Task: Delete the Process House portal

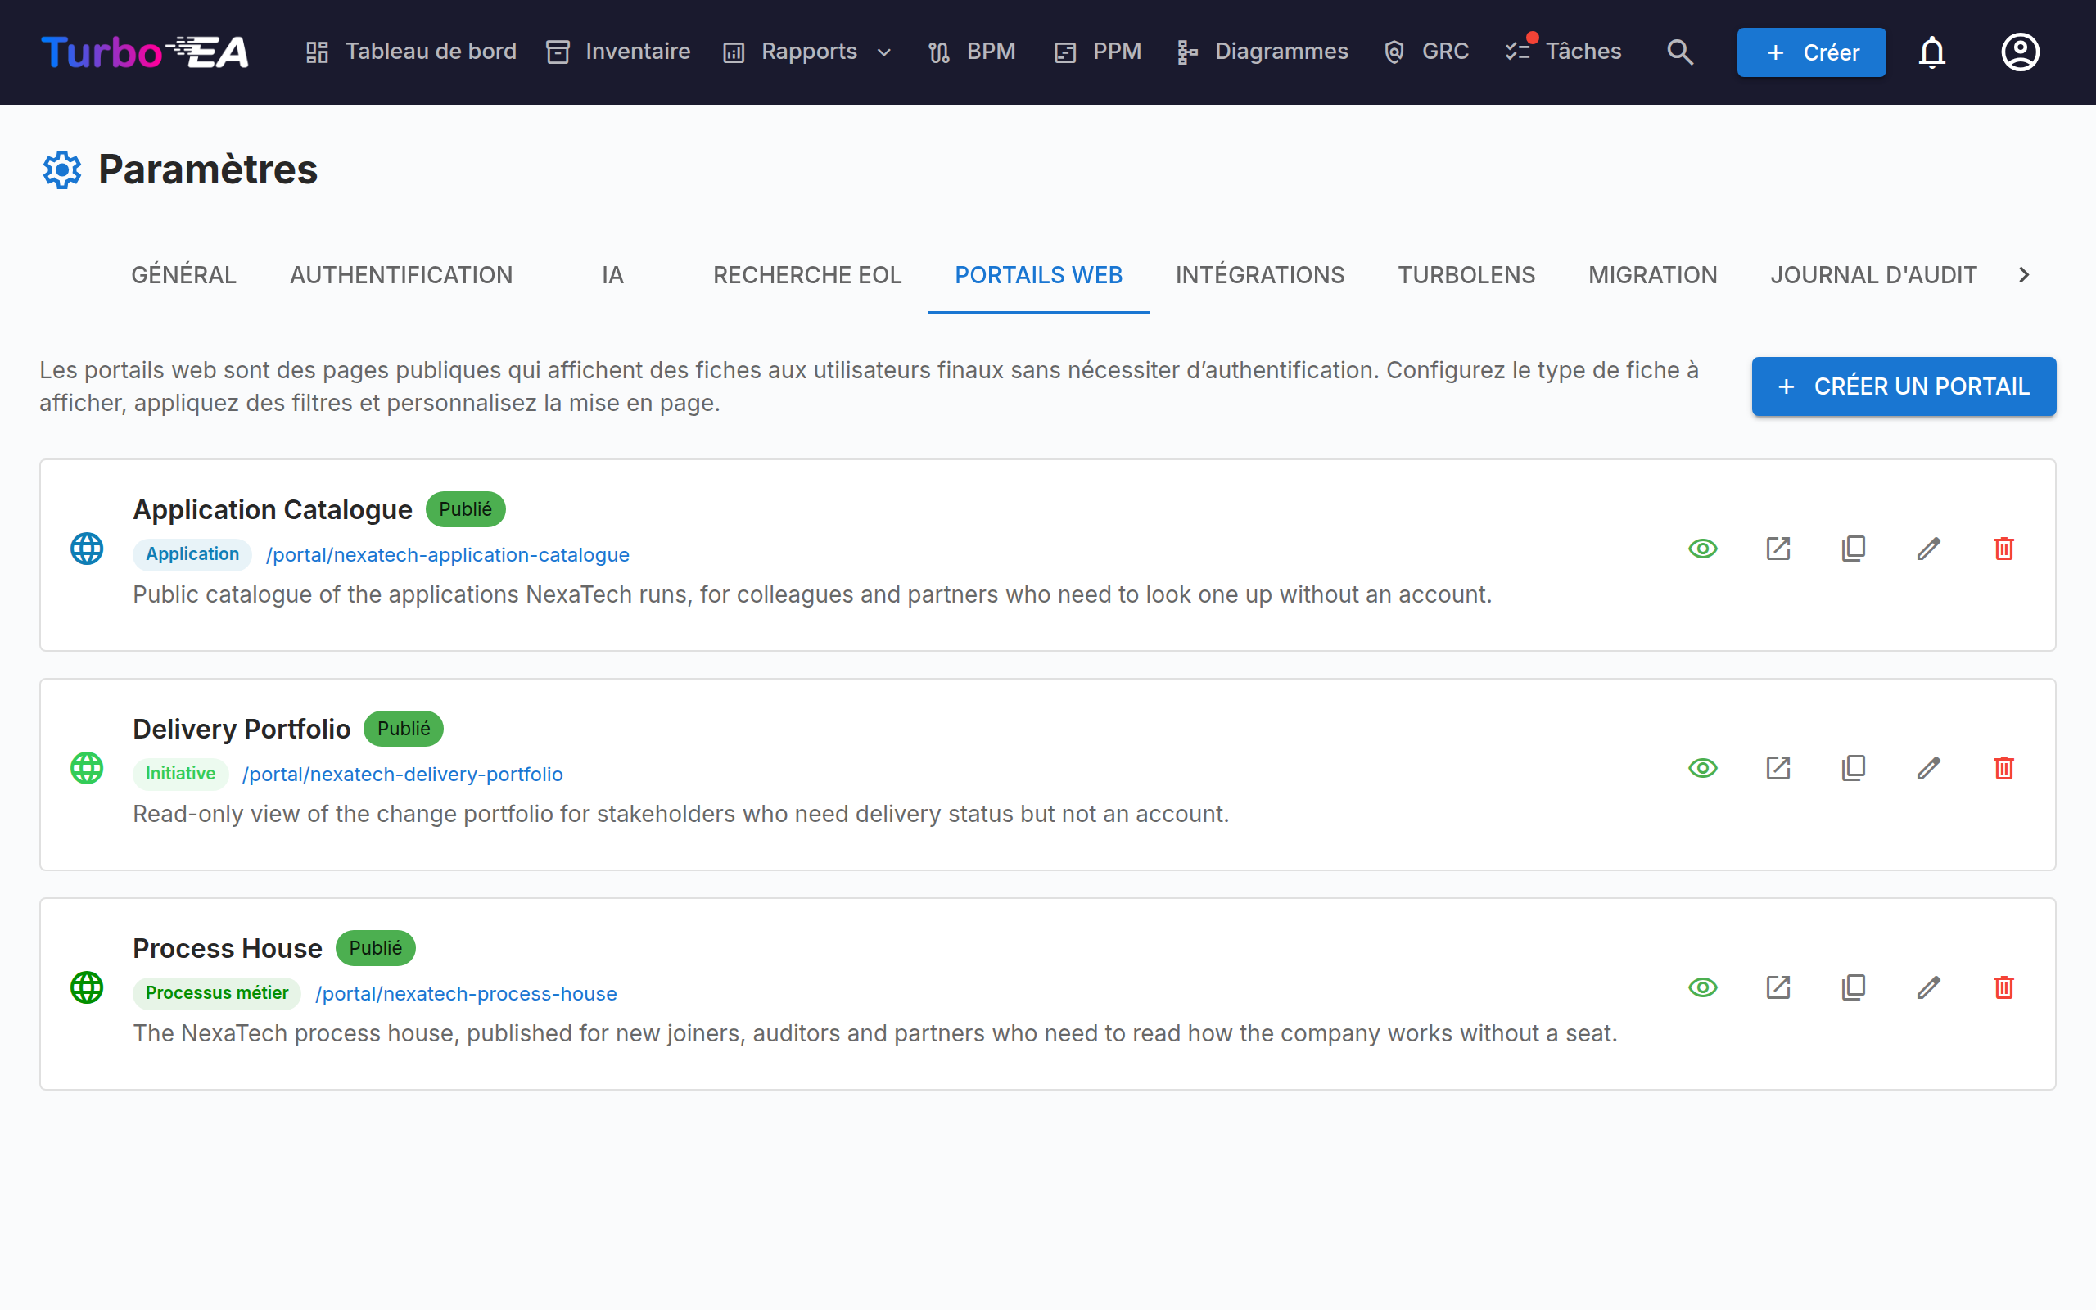Action: (x=2004, y=987)
